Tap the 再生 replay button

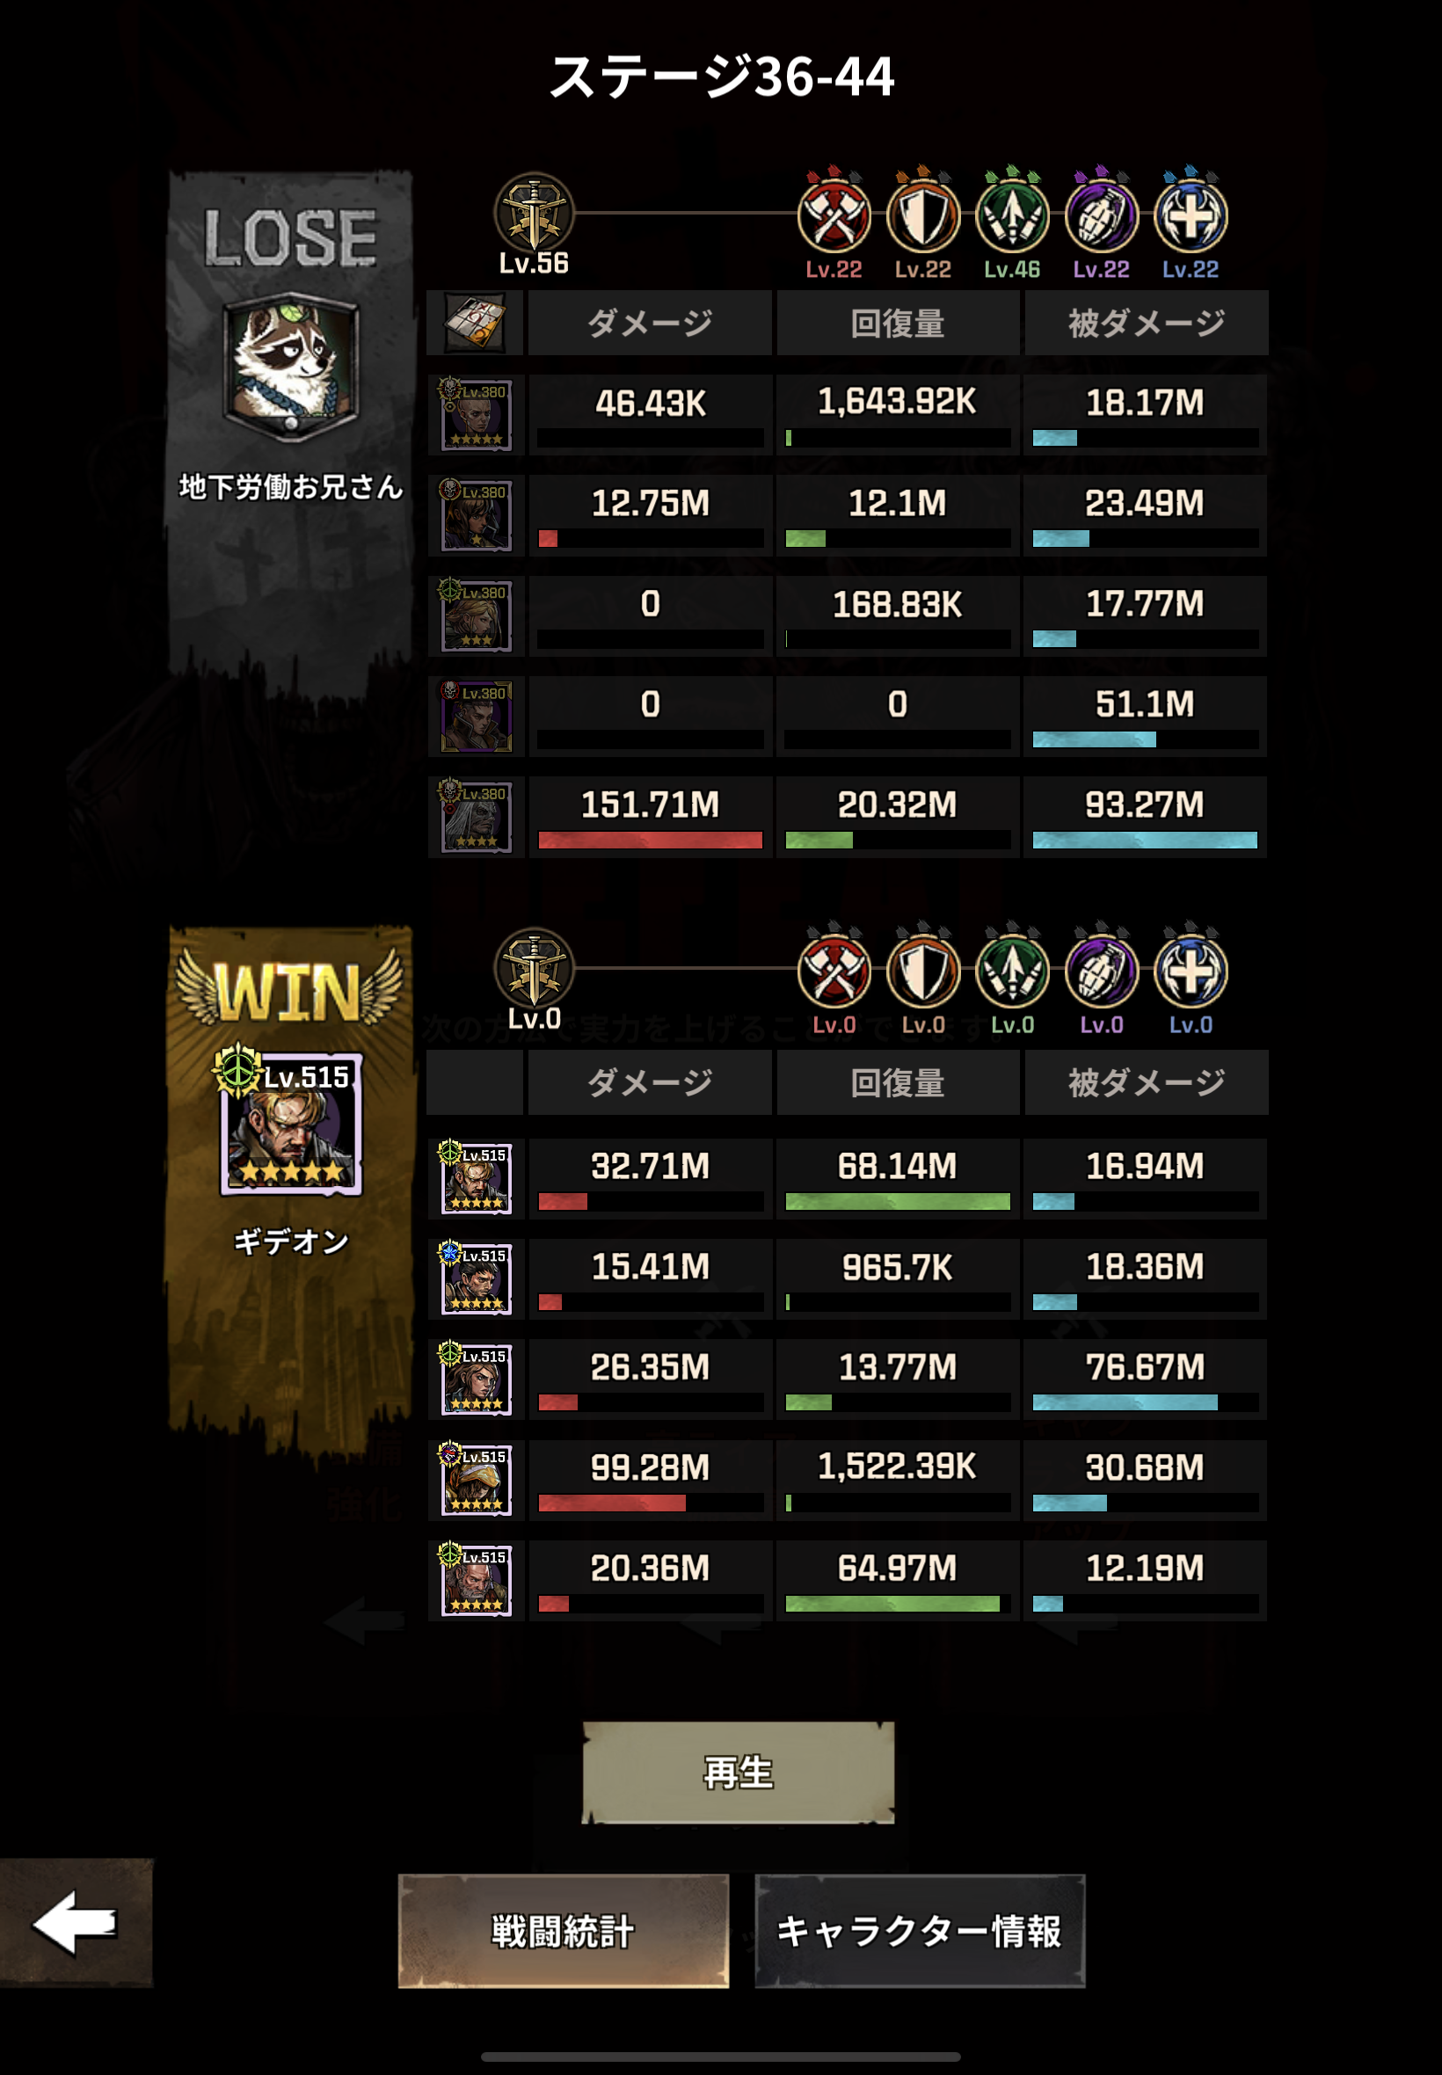[x=739, y=1772]
